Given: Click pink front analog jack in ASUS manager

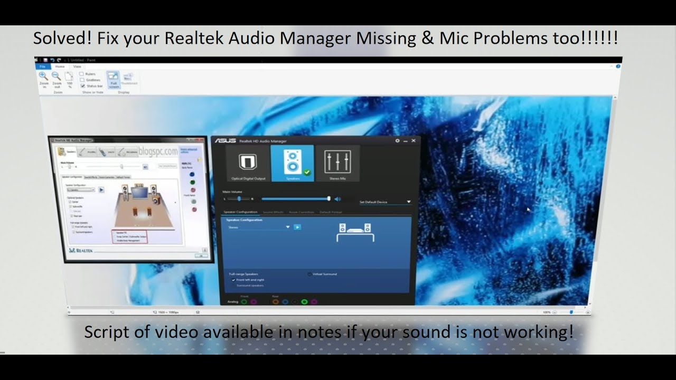Looking at the screenshot, I should pos(253,302).
